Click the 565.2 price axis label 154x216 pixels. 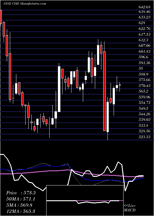pyautogui.click(x=143, y=91)
